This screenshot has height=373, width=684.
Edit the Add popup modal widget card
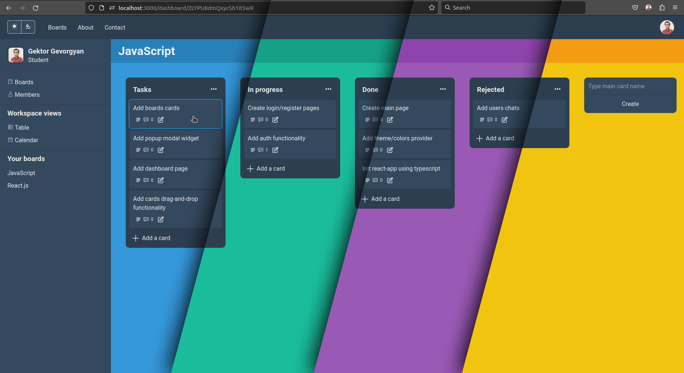(160, 150)
